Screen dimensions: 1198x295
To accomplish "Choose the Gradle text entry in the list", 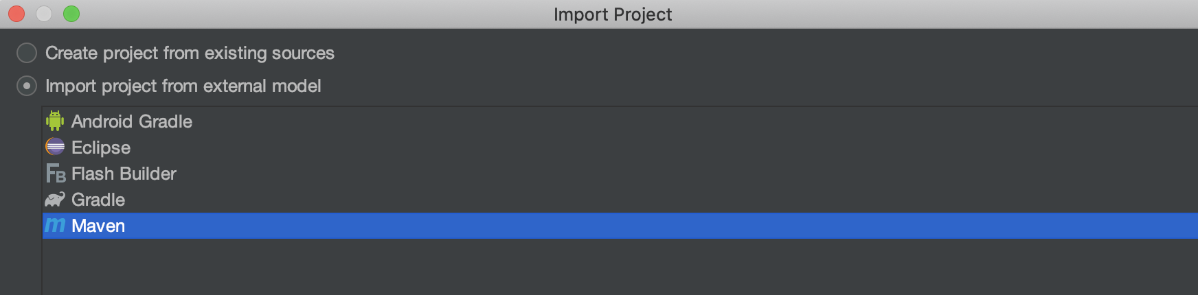I will pos(98,200).
